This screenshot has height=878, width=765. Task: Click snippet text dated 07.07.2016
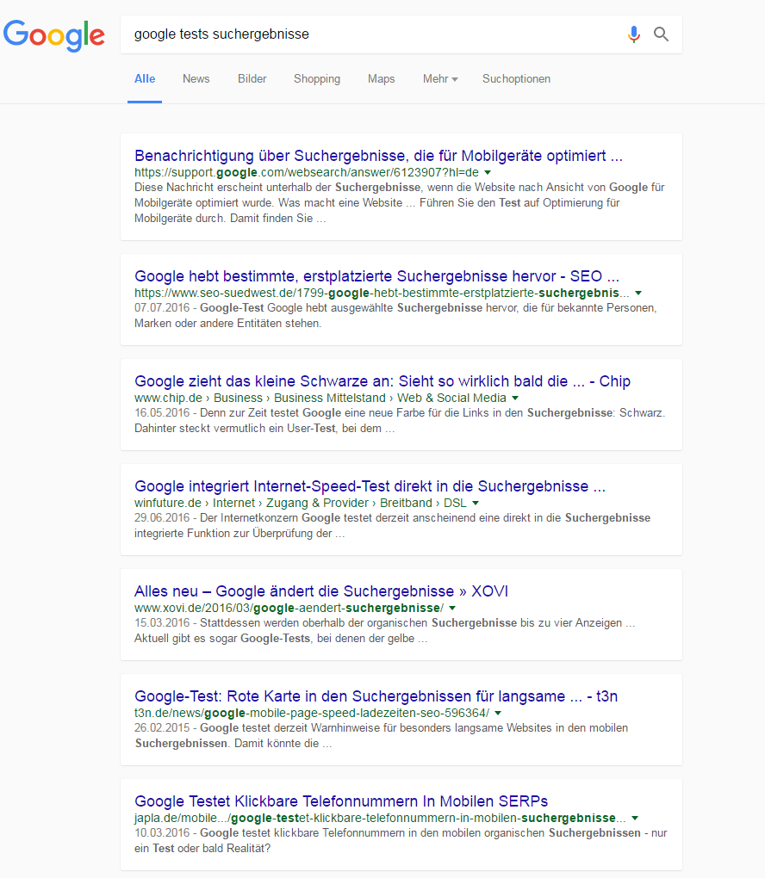coord(395,316)
